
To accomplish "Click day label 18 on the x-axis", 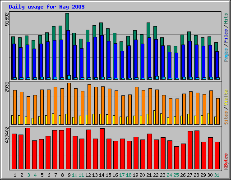I will (129, 175).
